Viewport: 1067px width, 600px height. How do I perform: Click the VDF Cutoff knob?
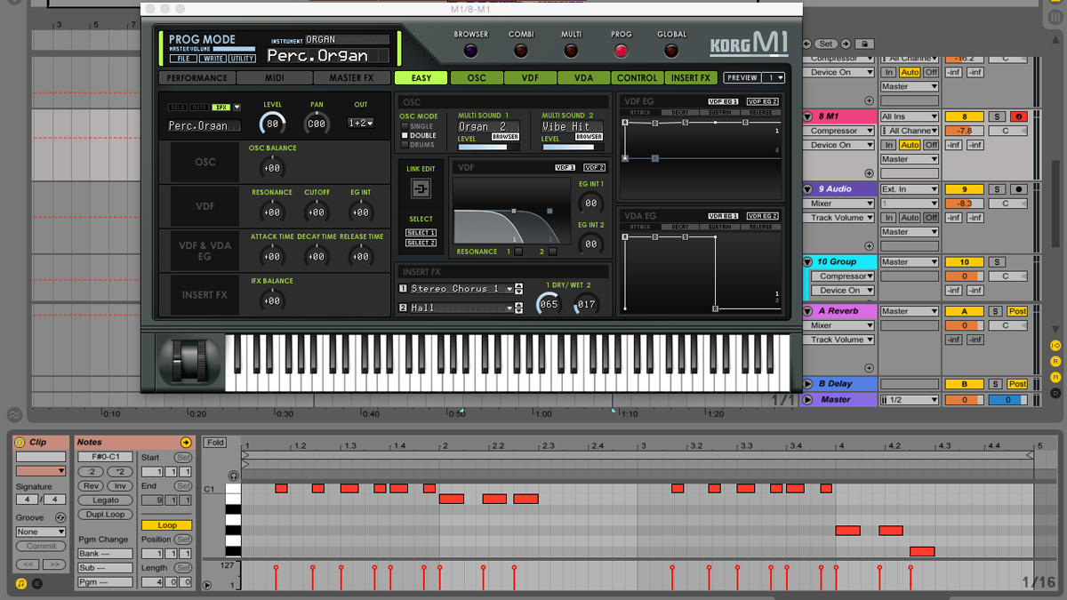coord(317,212)
